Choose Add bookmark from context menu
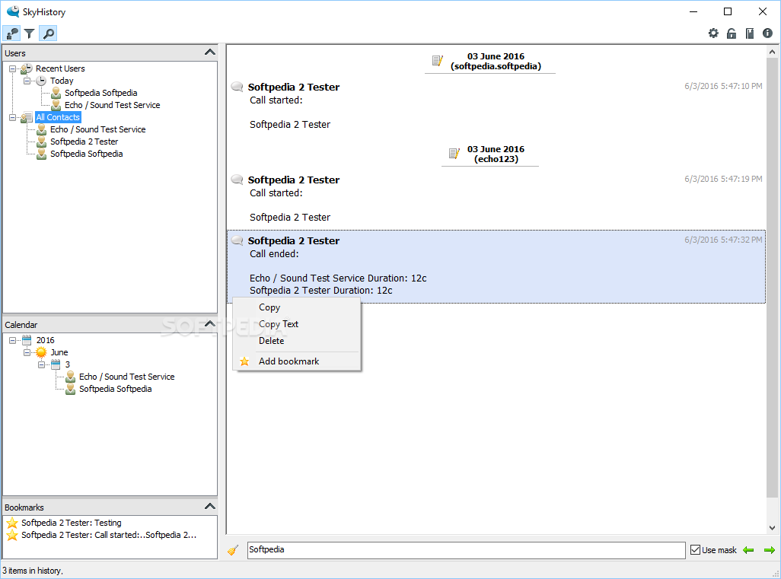781x579 pixels. coord(297,361)
